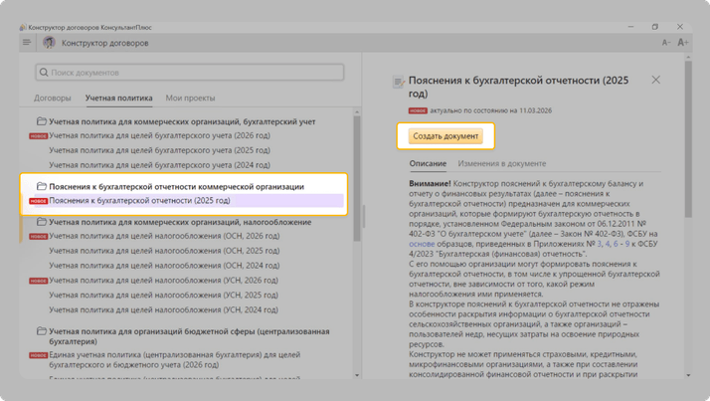Open Приложение № 3 link
This screenshot has width=710, height=401.
[600, 244]
